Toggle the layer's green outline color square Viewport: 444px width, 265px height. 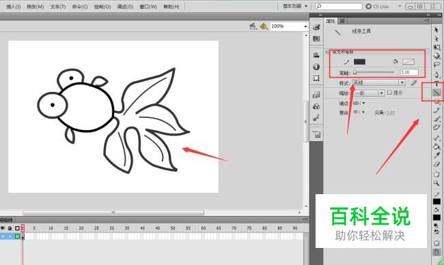point(17,236)
